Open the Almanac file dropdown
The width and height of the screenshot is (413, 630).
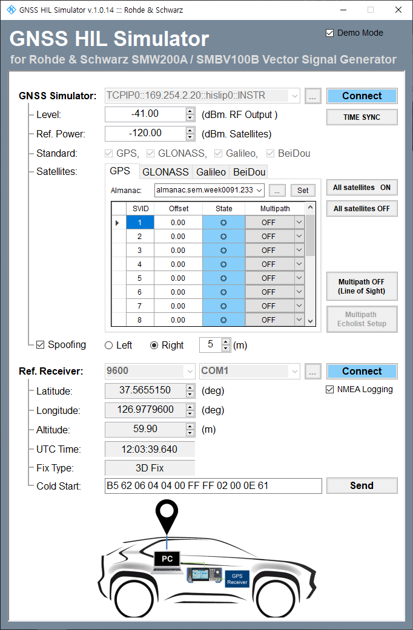(259, 190)
